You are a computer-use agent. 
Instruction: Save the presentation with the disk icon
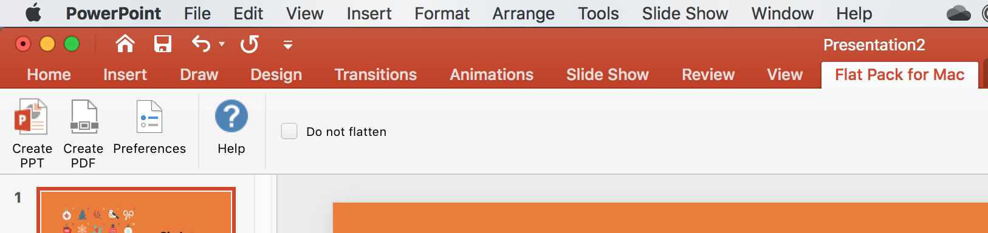pos(163,44)
